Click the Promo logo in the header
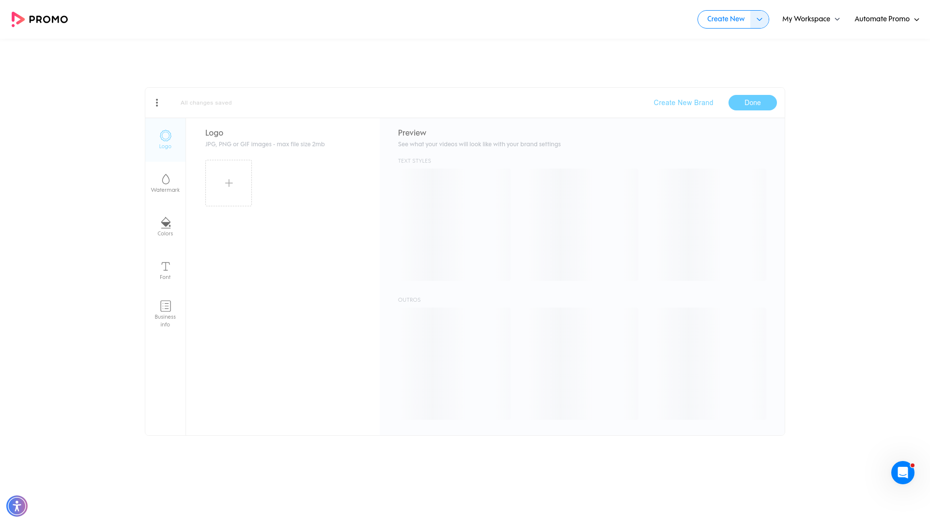This screenshot has height=523, width=930. [x=40, y=19]
